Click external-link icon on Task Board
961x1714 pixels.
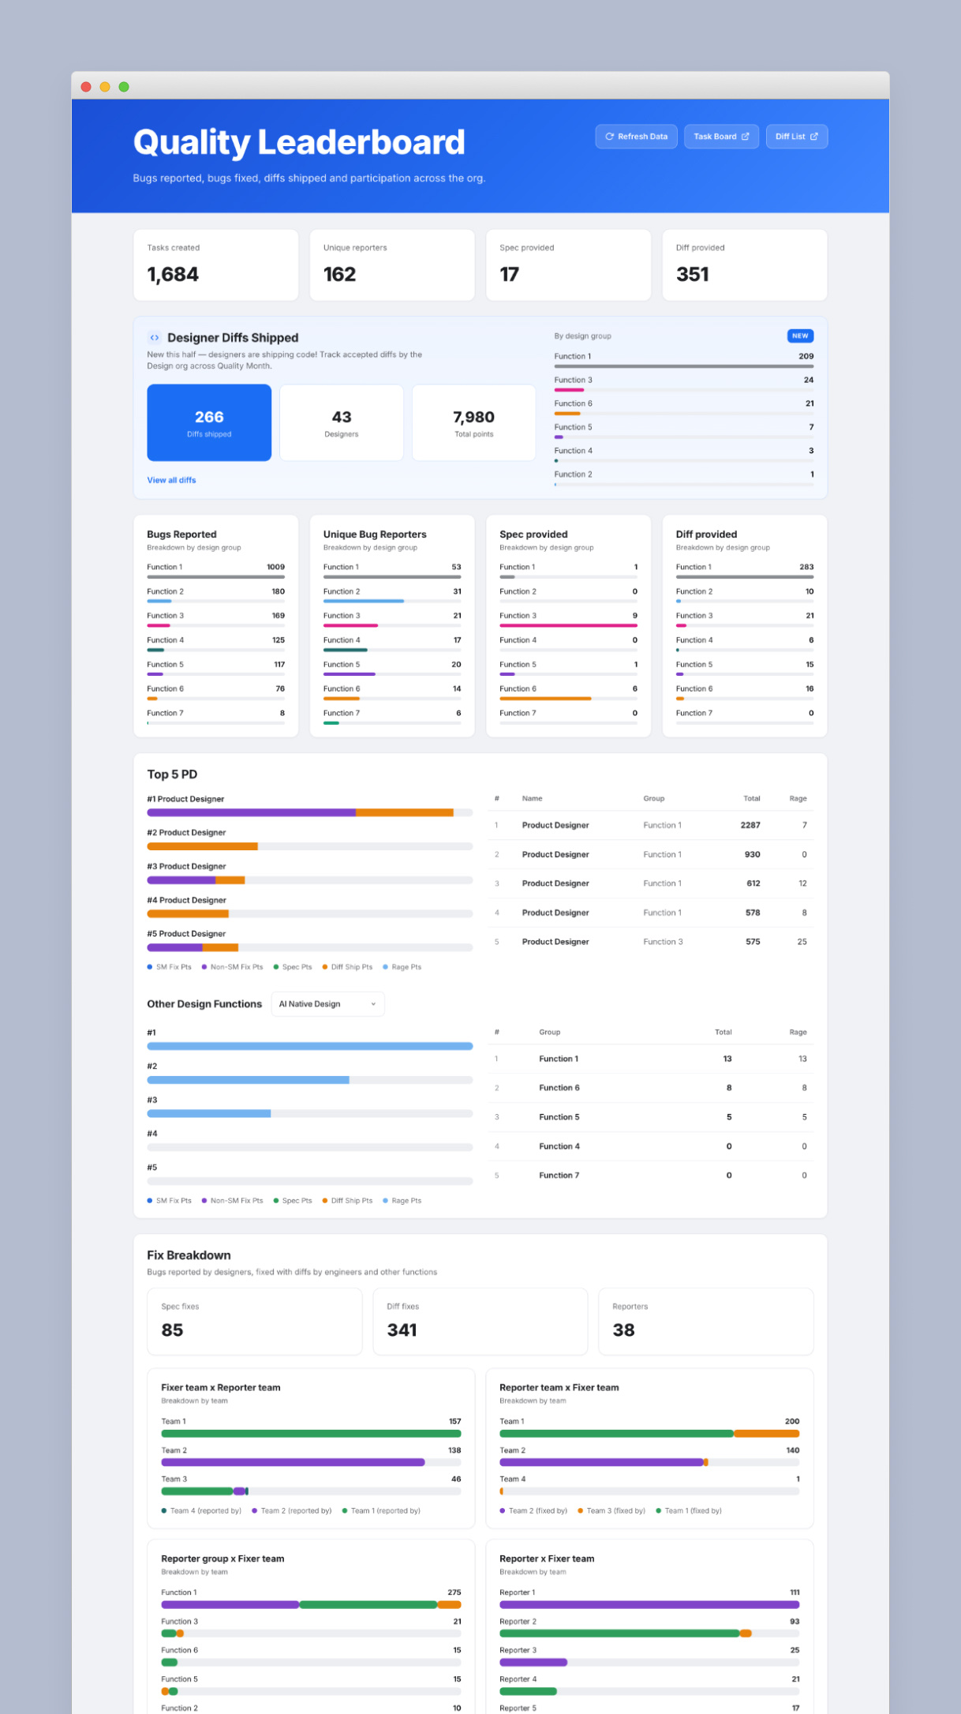pyautogui.click(x=745, y=137)
